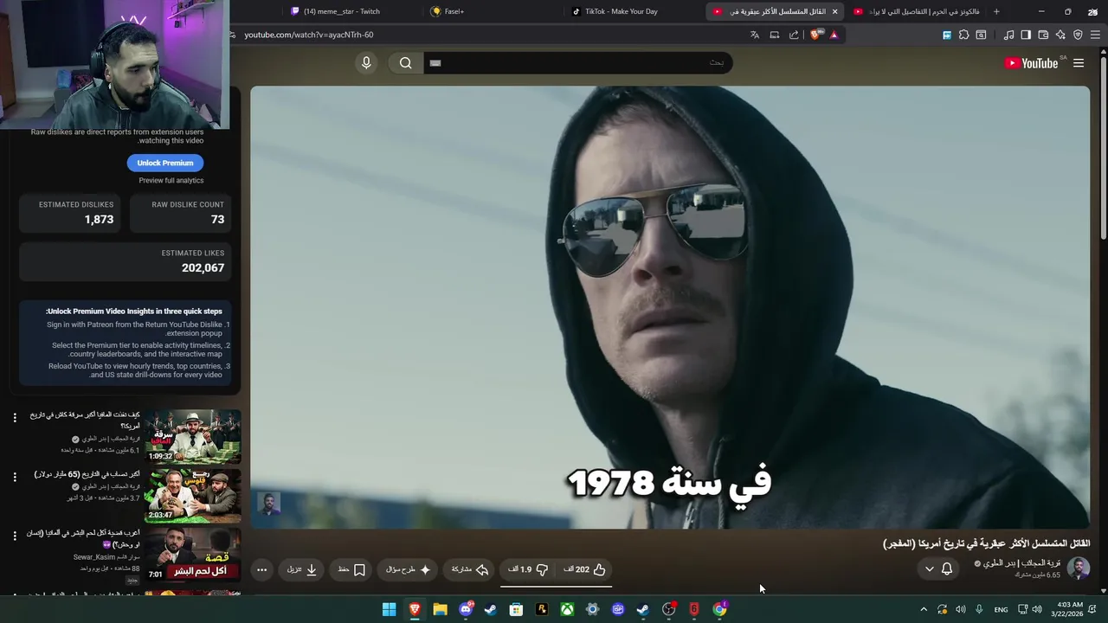Open the 2:03:47 recommended video thumbnail
Viewport: 1108px width, 623px height.
tap(192, 495)
